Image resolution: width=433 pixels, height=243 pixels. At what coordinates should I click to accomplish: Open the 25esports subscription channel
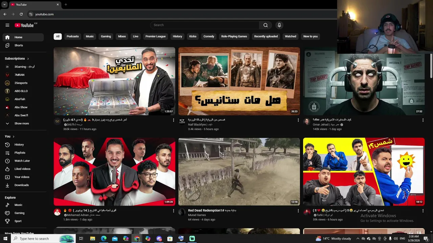coord(23,83)
